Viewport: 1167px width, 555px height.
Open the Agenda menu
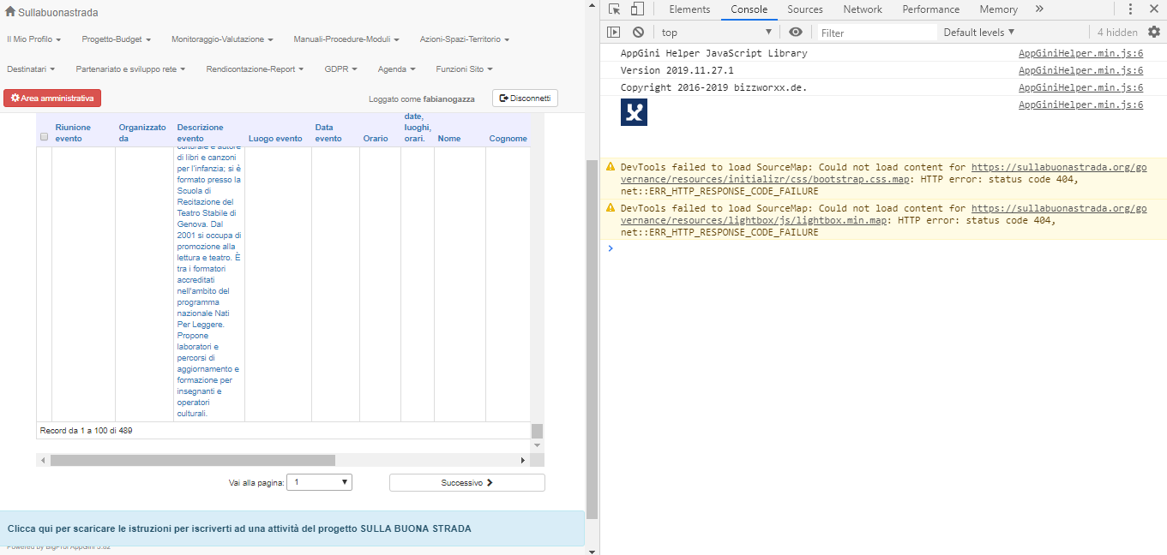[x=397, y=69]
